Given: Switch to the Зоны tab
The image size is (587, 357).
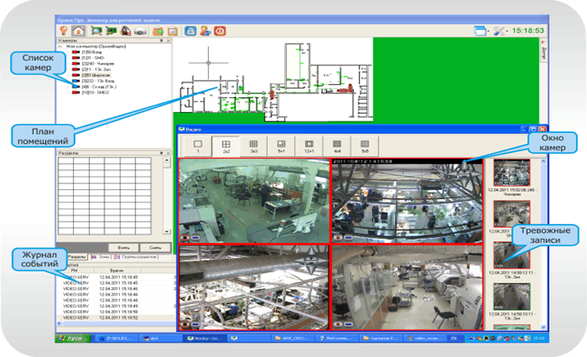Looking at the screenshot, I should coord(100,257).
